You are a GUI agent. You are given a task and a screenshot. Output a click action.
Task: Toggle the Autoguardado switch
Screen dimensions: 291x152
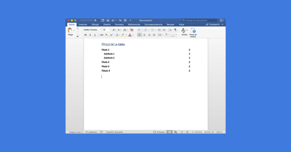[96, 20]
